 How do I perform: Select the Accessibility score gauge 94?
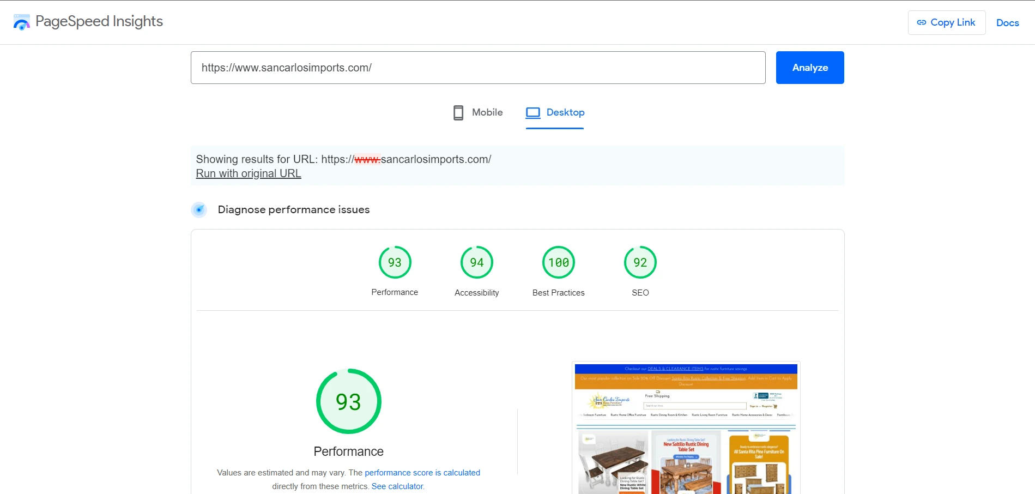pos(476,262)
